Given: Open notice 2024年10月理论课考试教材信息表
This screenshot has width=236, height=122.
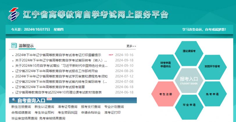Looking at the screenshot, I should [x=58, y=92].
